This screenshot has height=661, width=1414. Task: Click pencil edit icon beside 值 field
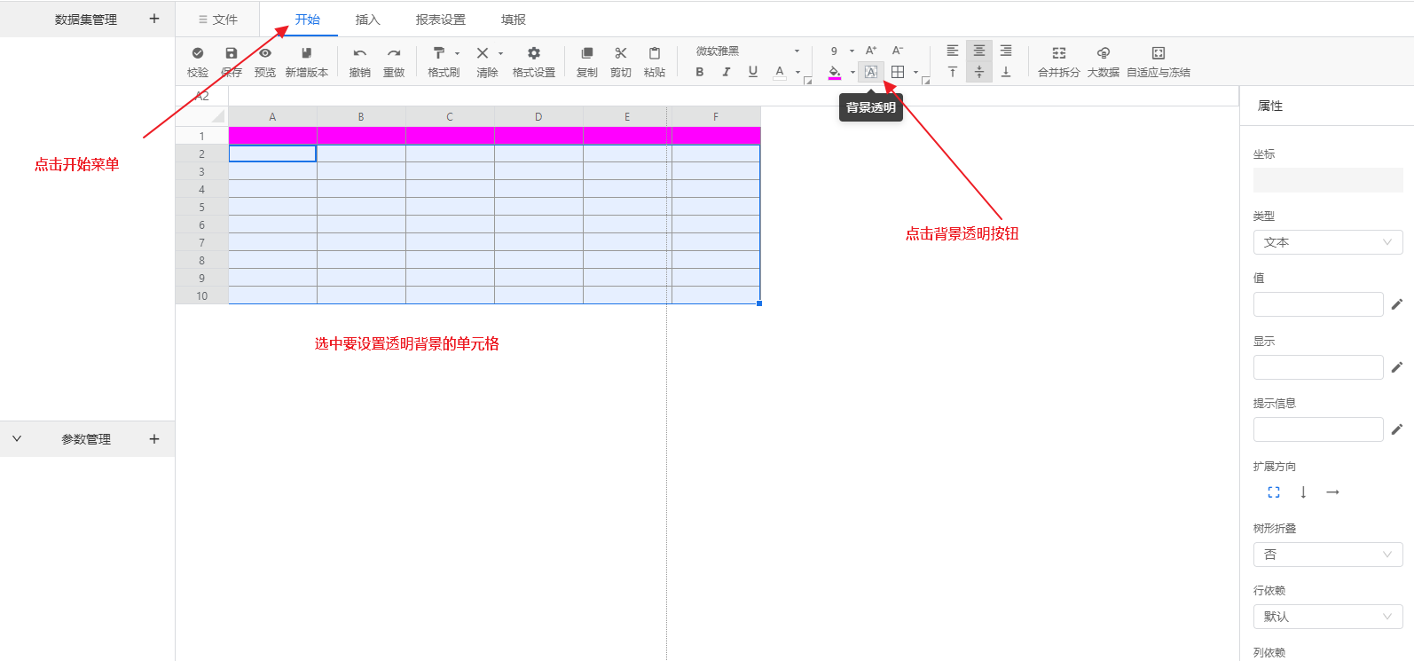pos(1397,304)
